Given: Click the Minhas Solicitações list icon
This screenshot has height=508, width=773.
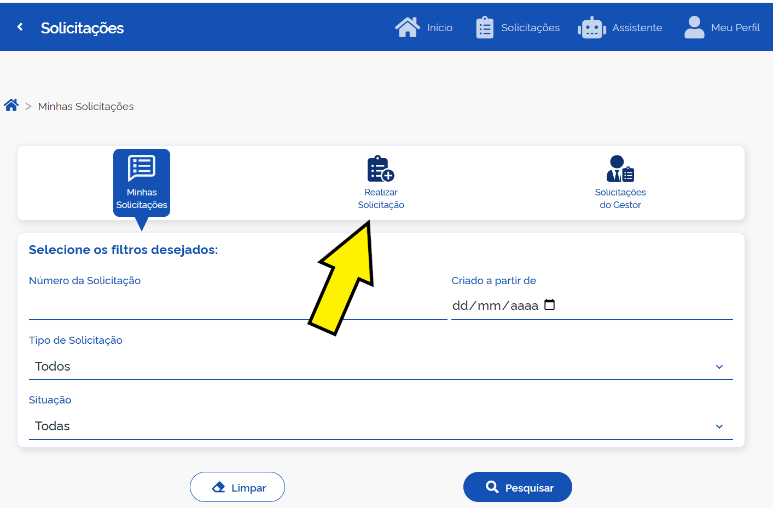Looking at the screenshot, I should pos(142,168).
